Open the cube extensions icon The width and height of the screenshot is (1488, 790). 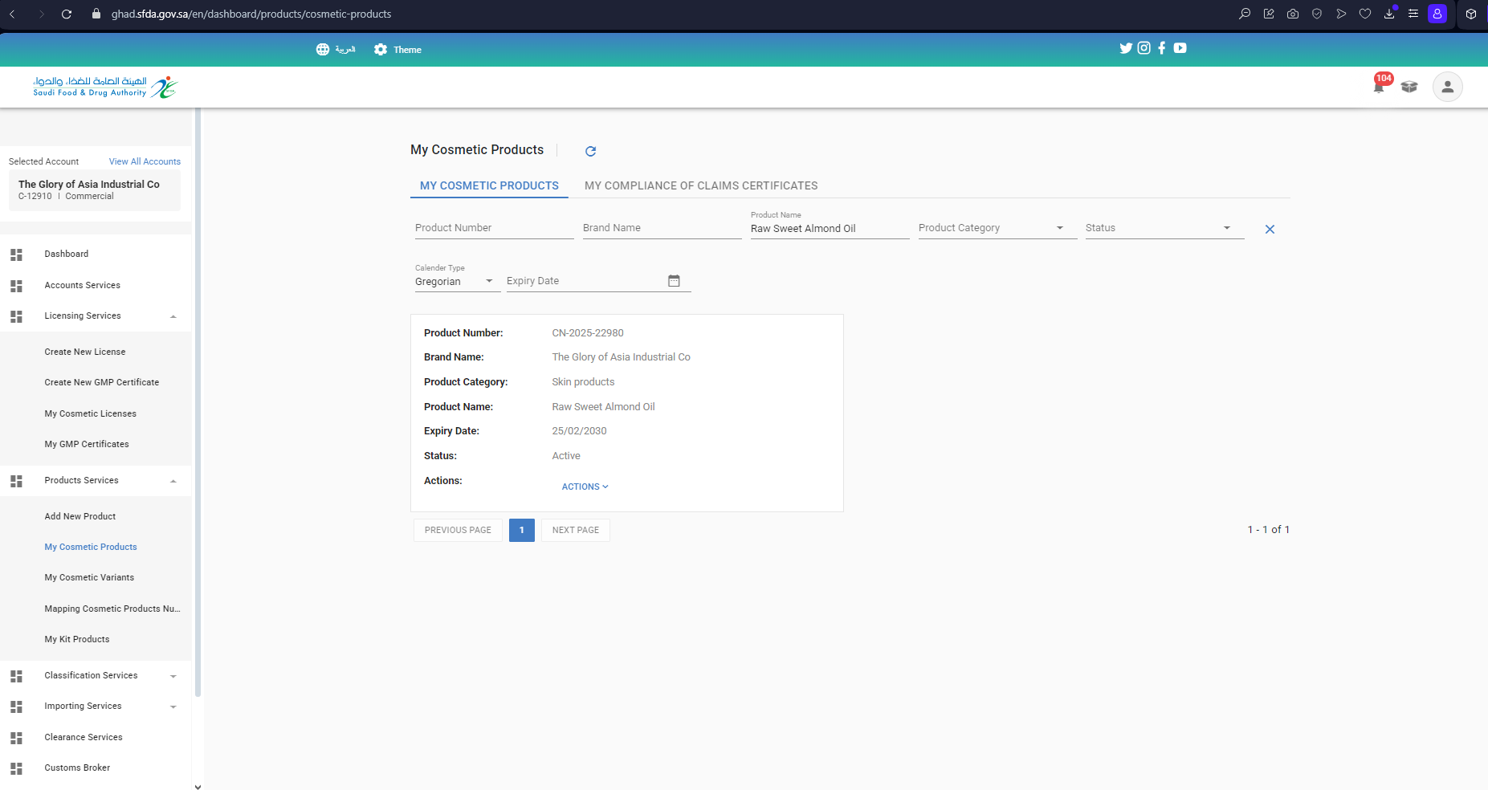pos(1471,14)
